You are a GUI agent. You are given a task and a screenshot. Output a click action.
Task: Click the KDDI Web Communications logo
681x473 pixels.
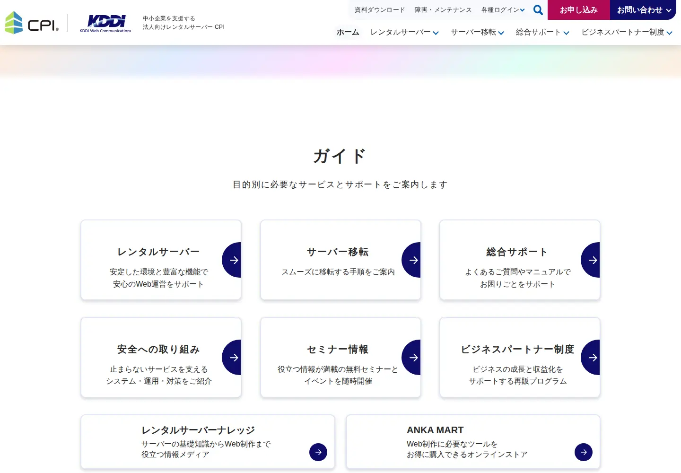click(105, 24)
